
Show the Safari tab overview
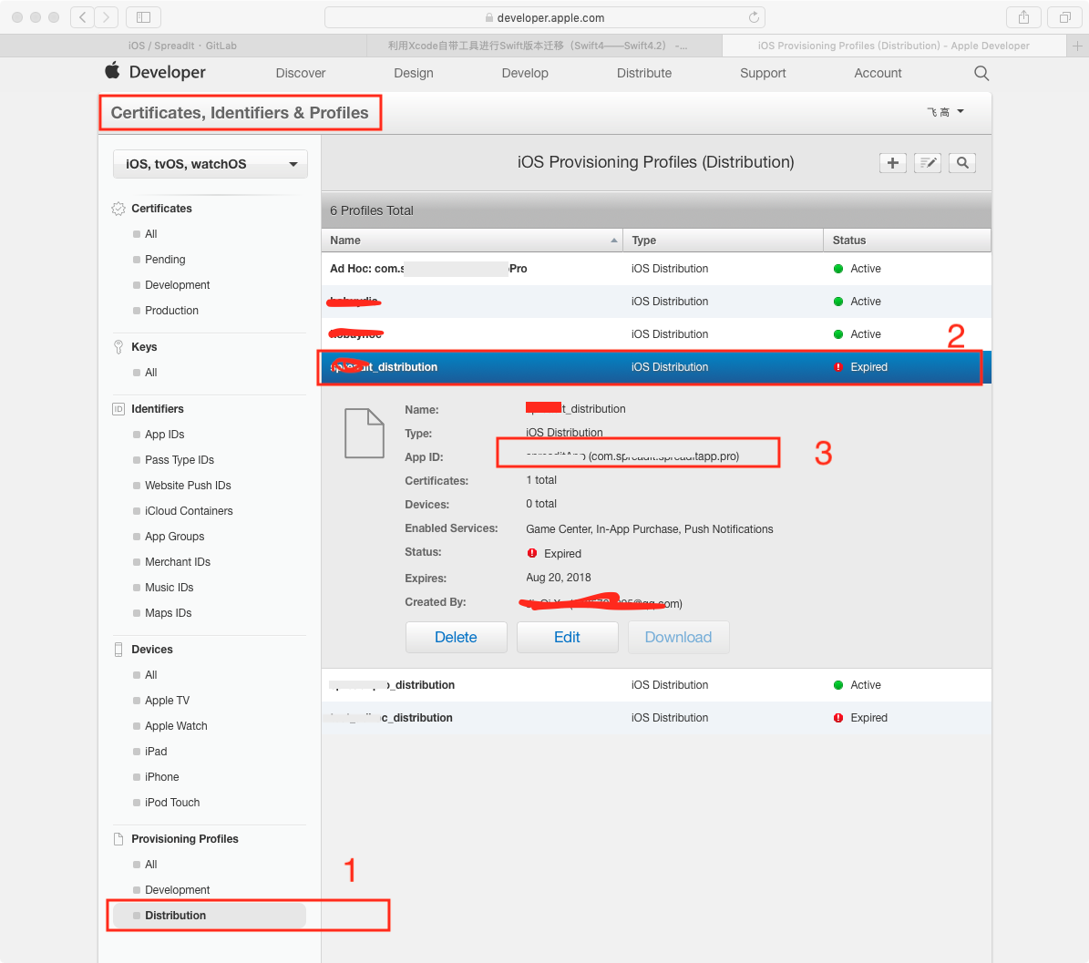coord(1064,17)
